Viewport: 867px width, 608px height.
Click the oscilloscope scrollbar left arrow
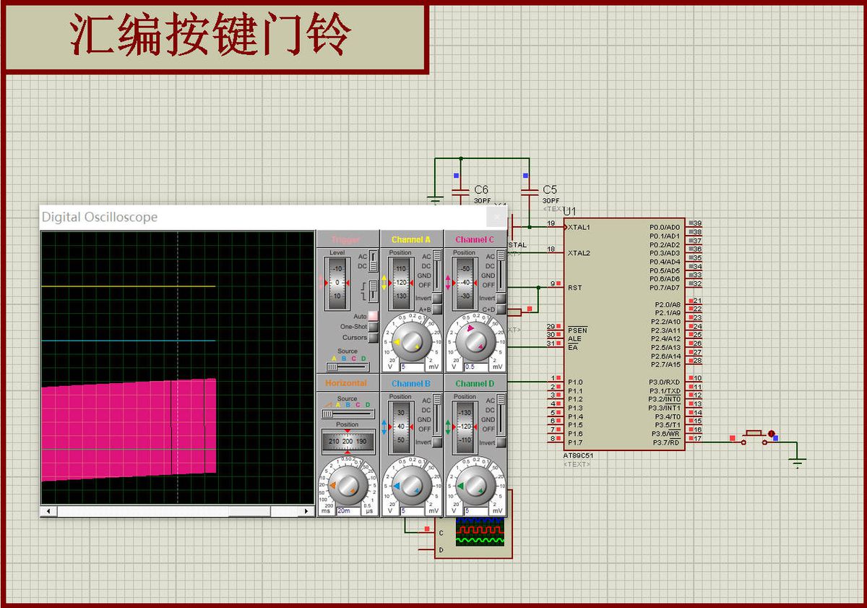[48, 511]
